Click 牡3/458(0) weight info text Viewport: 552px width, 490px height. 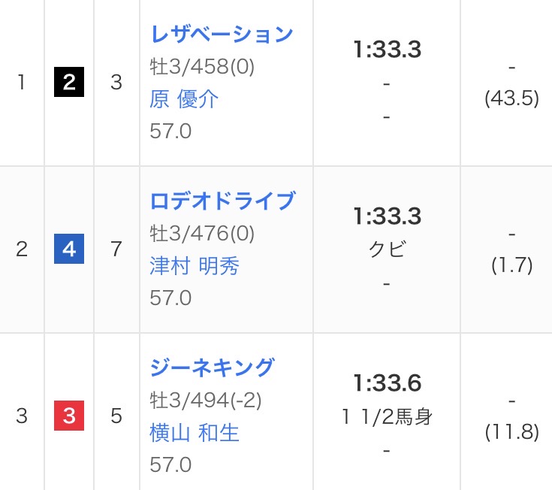coord(202,67)
